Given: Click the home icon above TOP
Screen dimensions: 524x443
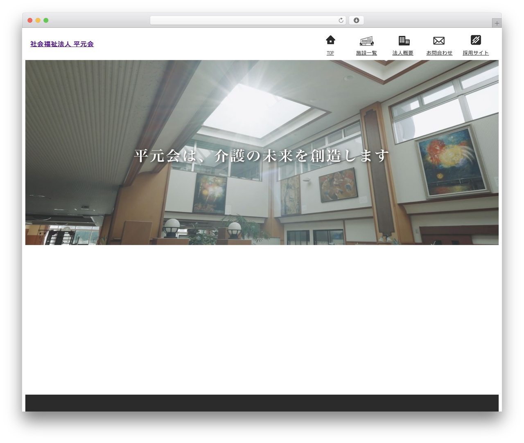Looking at the screenshot, I should click(x=330, y=40).
